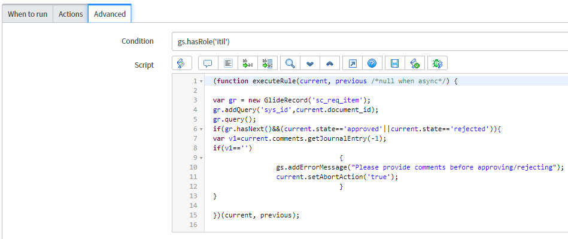Screen dimensions: 568x239
Task: Click 'executeRule' in line 1
Action: click(274, 81)
